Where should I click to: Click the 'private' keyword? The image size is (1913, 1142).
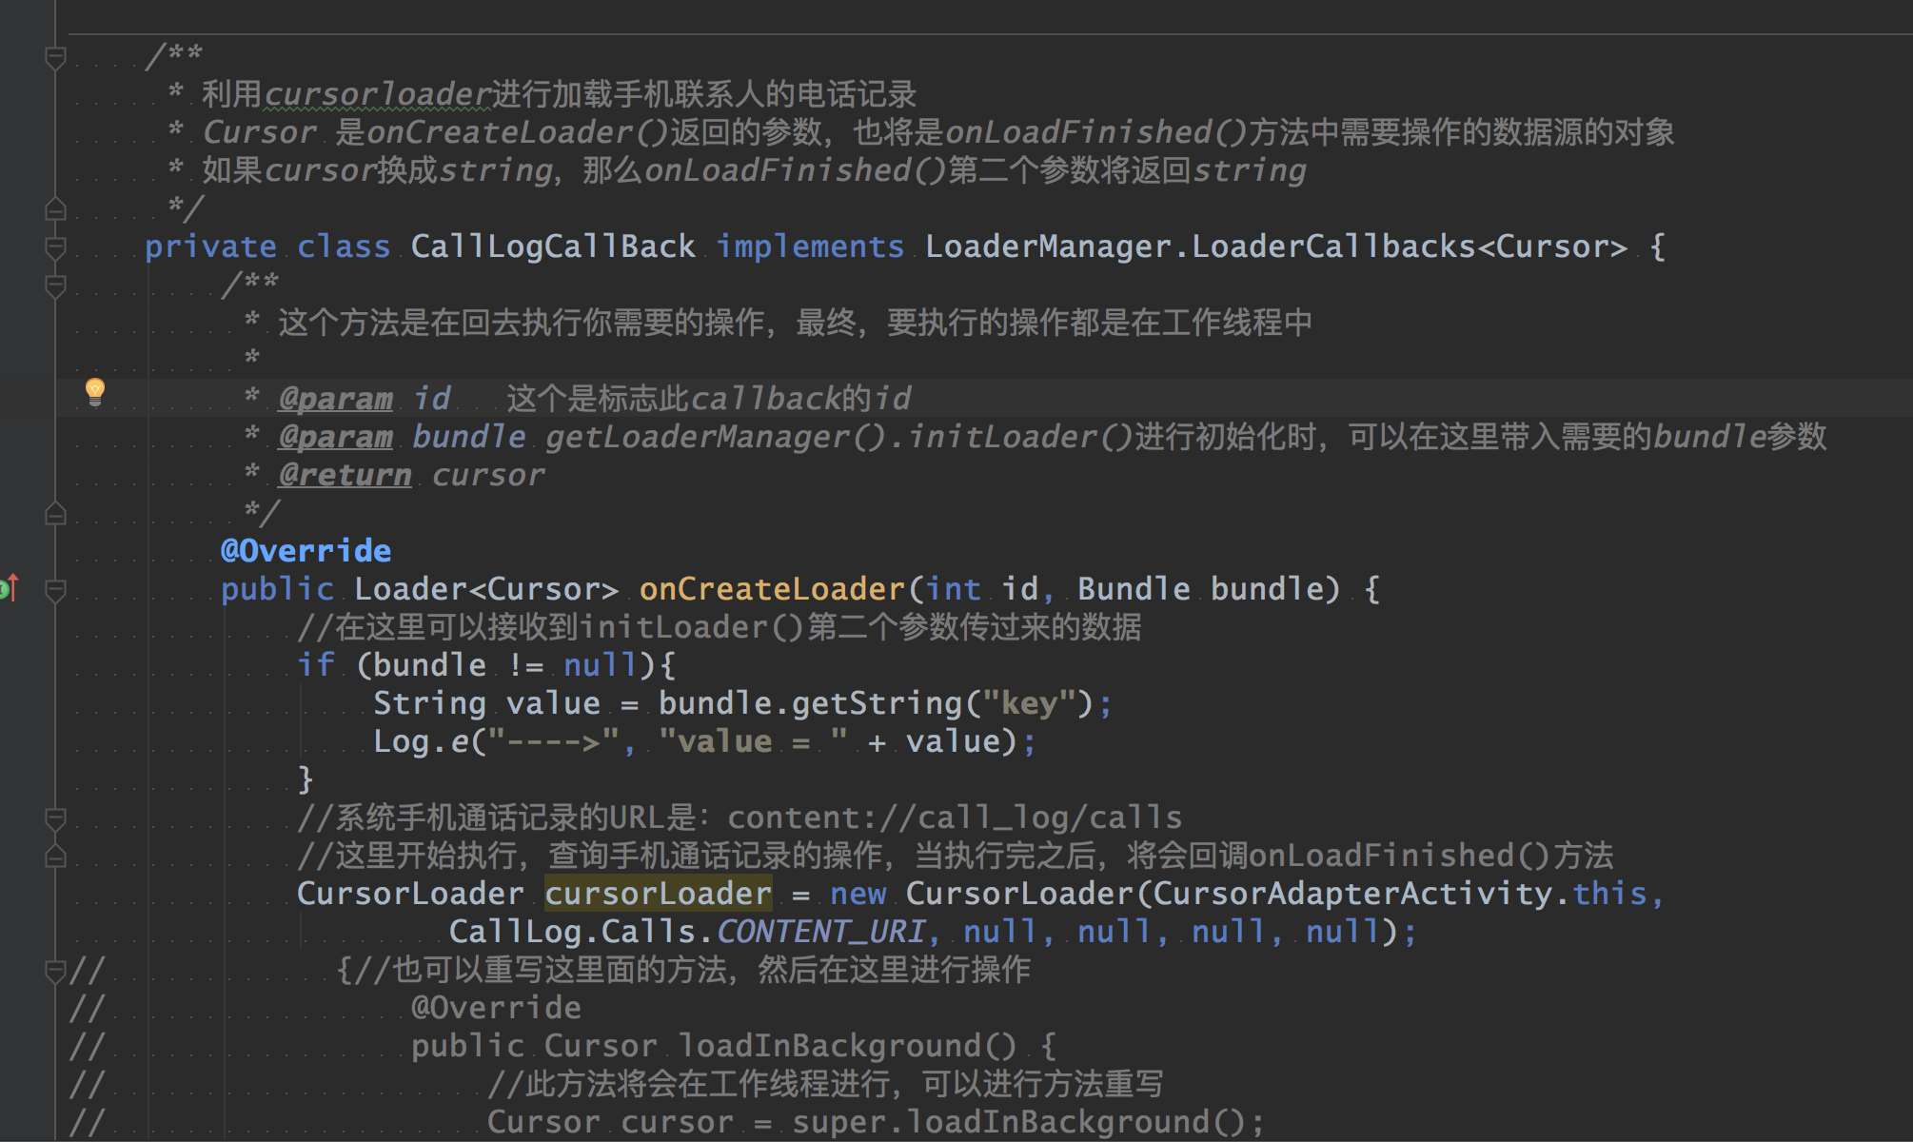210,247
